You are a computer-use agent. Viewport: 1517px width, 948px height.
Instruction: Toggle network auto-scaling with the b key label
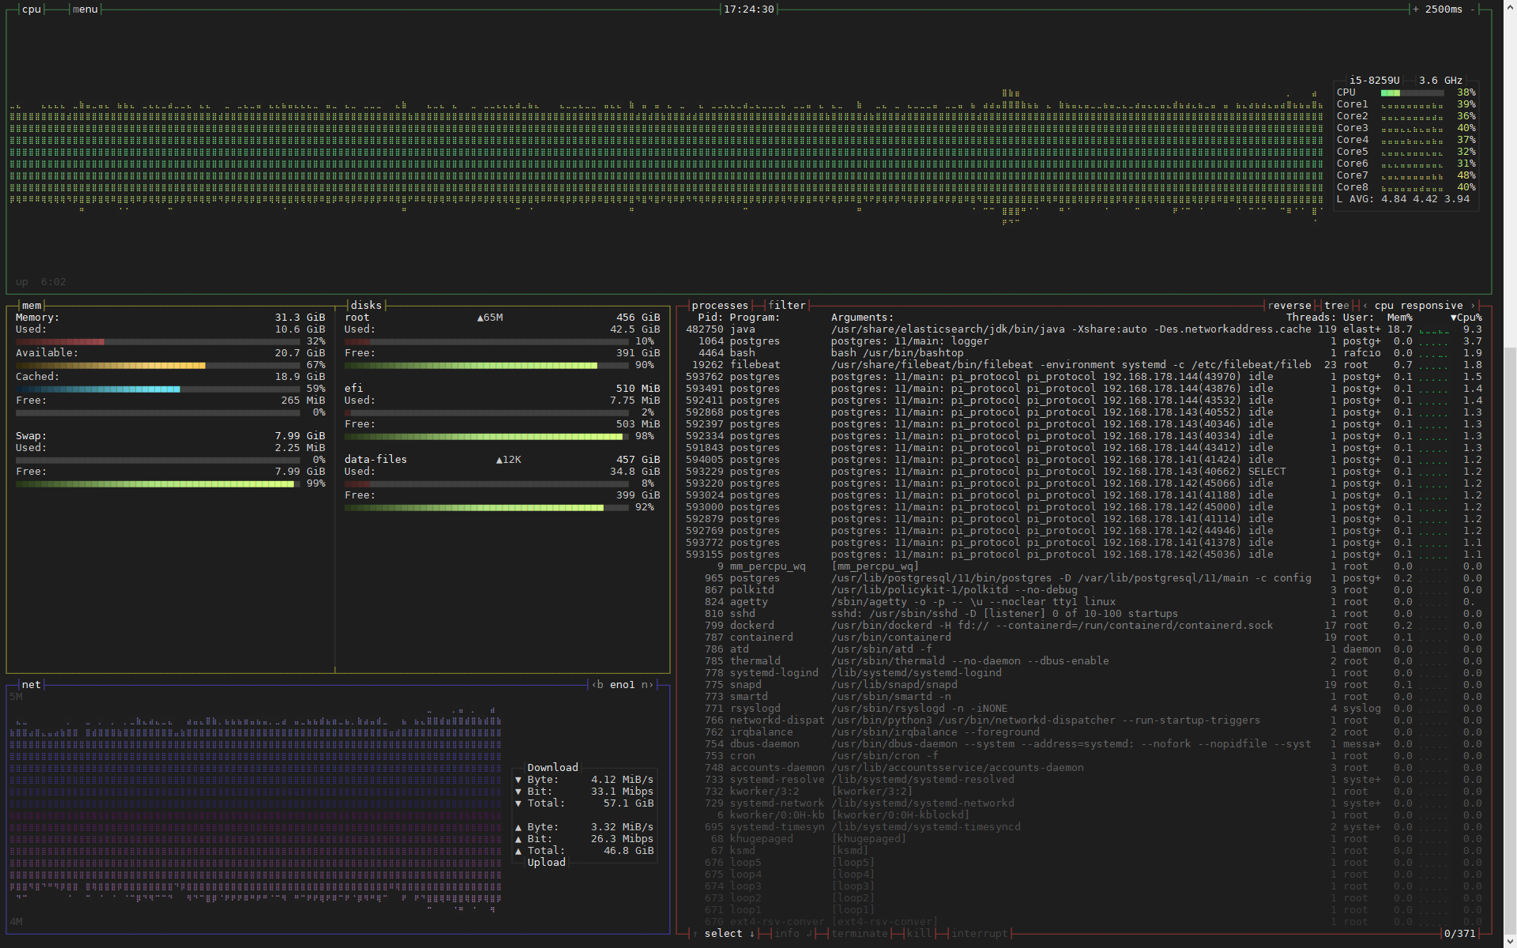point(600,685)
